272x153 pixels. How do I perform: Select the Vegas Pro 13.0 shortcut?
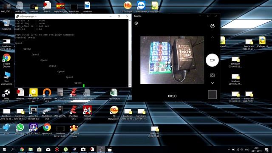pyautogui.click(x=34, y=113)
